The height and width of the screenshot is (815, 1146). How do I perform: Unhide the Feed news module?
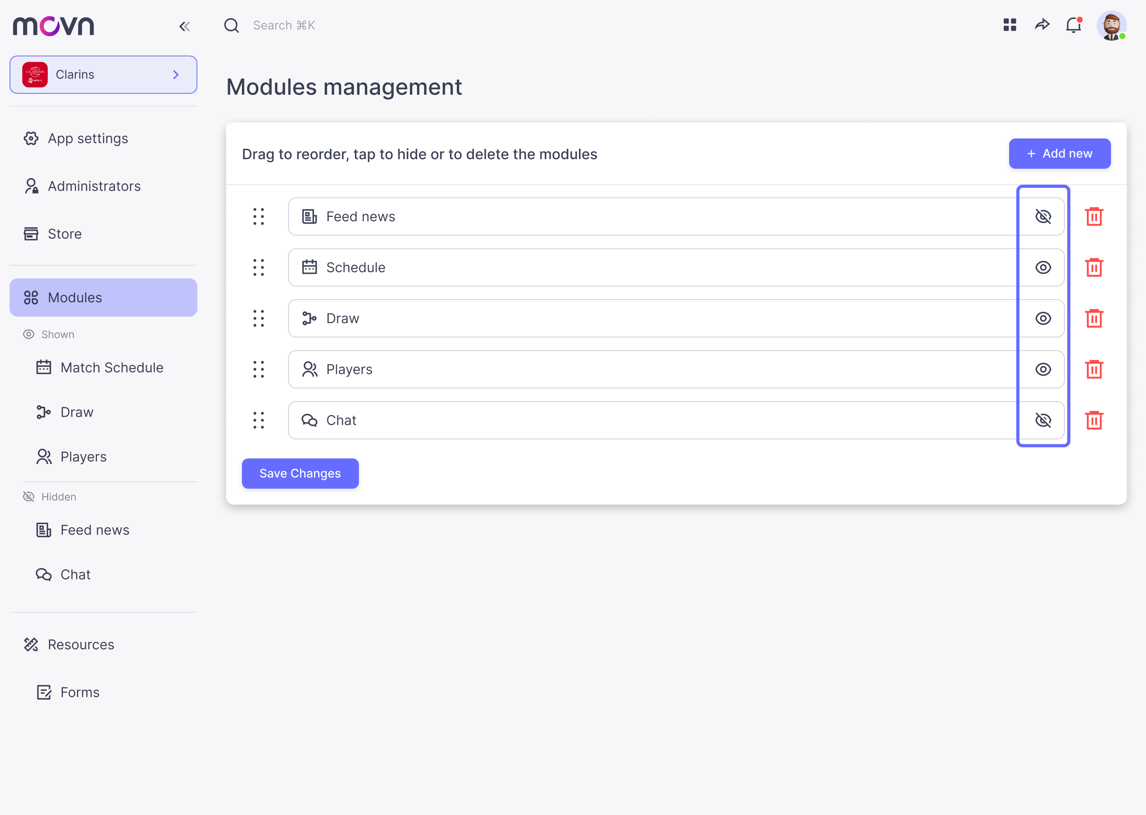pos(1043,217)
